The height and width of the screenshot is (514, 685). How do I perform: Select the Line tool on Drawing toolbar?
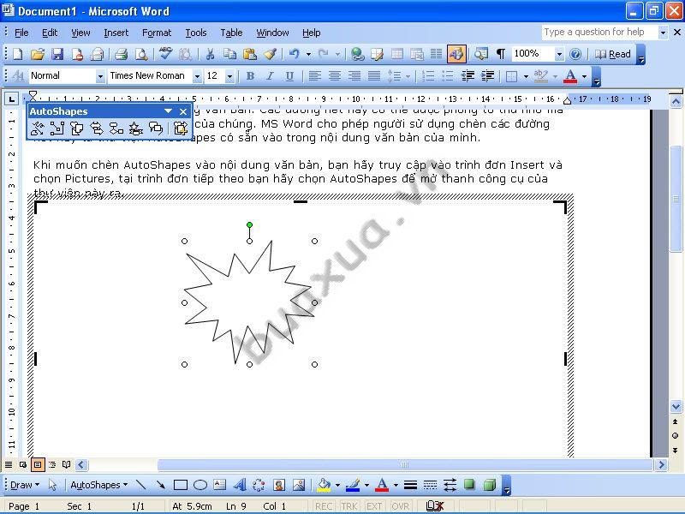tap(140, 485)
